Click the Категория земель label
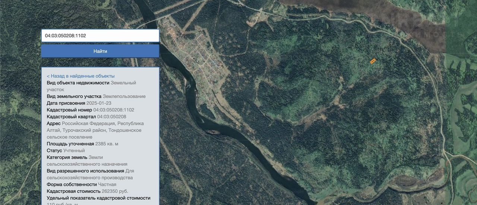The height and width of the screenshot is (205, 477). pyautogui.click(x=67, y=157)
